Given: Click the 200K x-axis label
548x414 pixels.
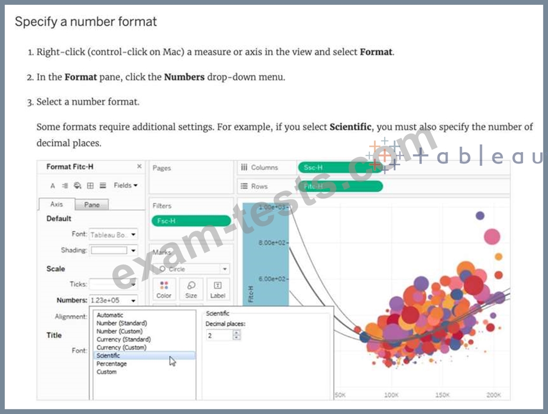Looking at the screenshot, I should pos(494,395).
